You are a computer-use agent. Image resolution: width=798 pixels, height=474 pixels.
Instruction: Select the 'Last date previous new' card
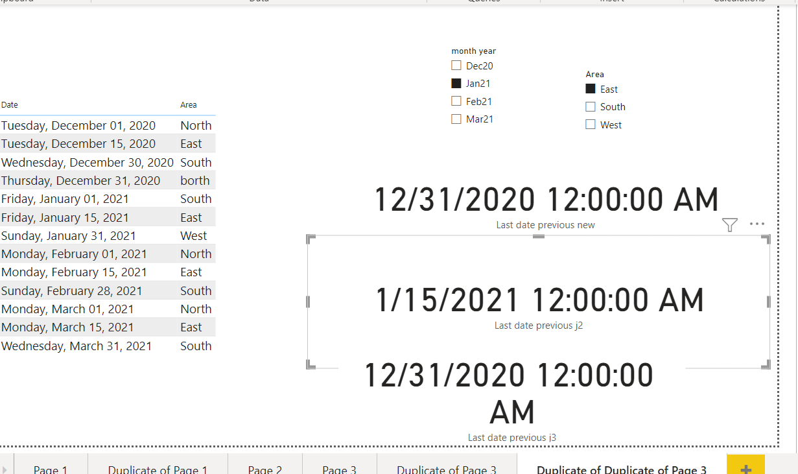pyautogui.click(x=546, y=206)
